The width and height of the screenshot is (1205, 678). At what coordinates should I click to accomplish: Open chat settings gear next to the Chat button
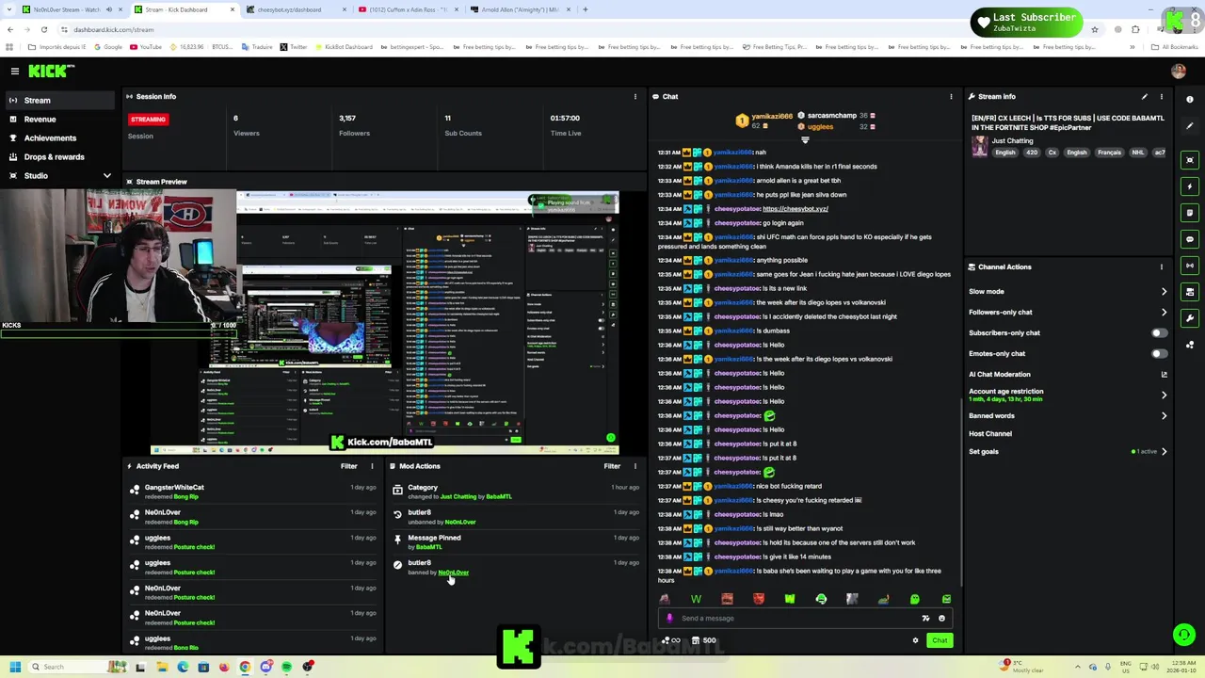[915, 640]
